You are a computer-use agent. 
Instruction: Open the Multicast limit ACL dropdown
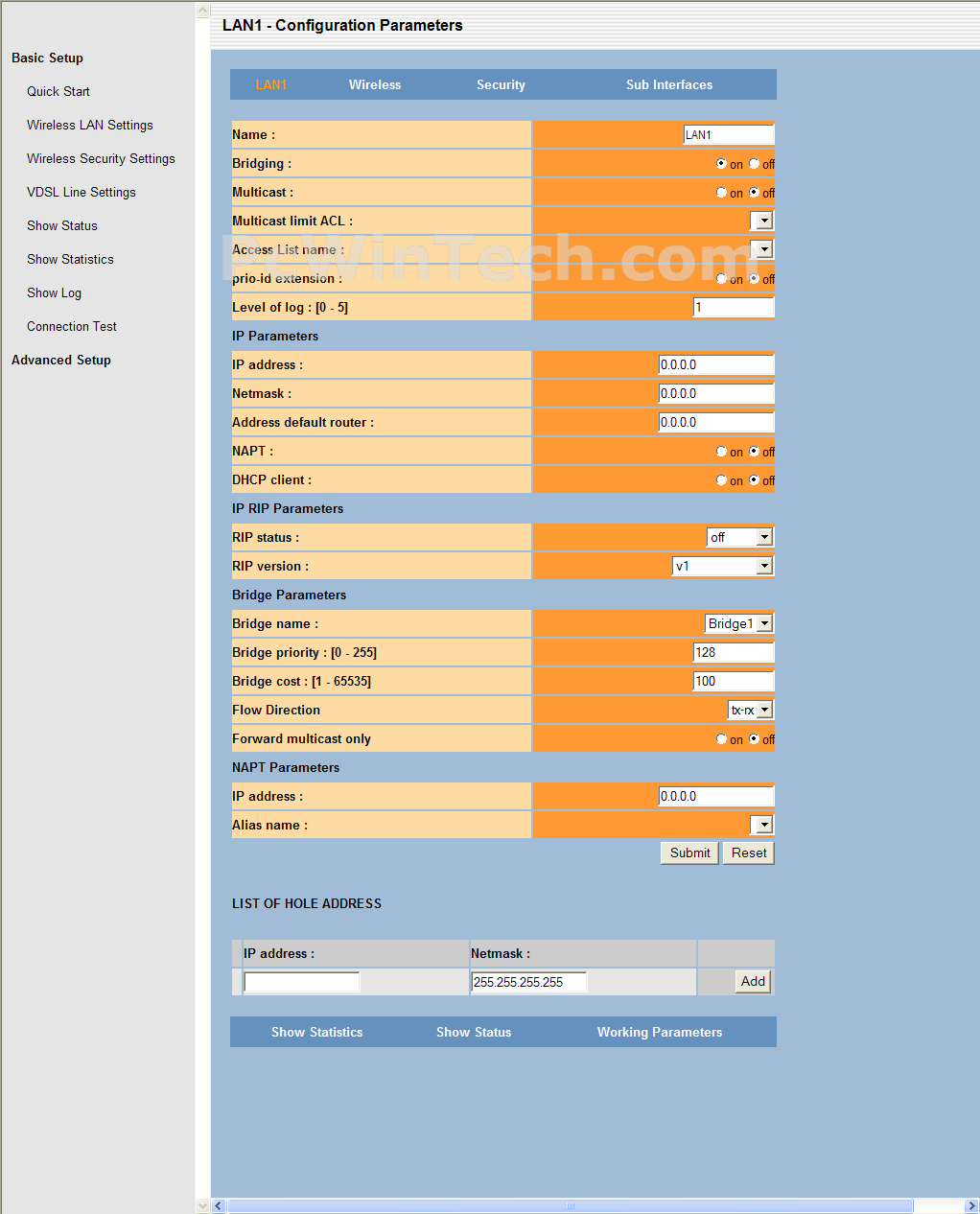coord(761,221)
